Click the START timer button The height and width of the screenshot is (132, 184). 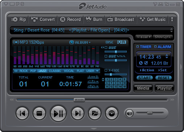click(145, 78)
